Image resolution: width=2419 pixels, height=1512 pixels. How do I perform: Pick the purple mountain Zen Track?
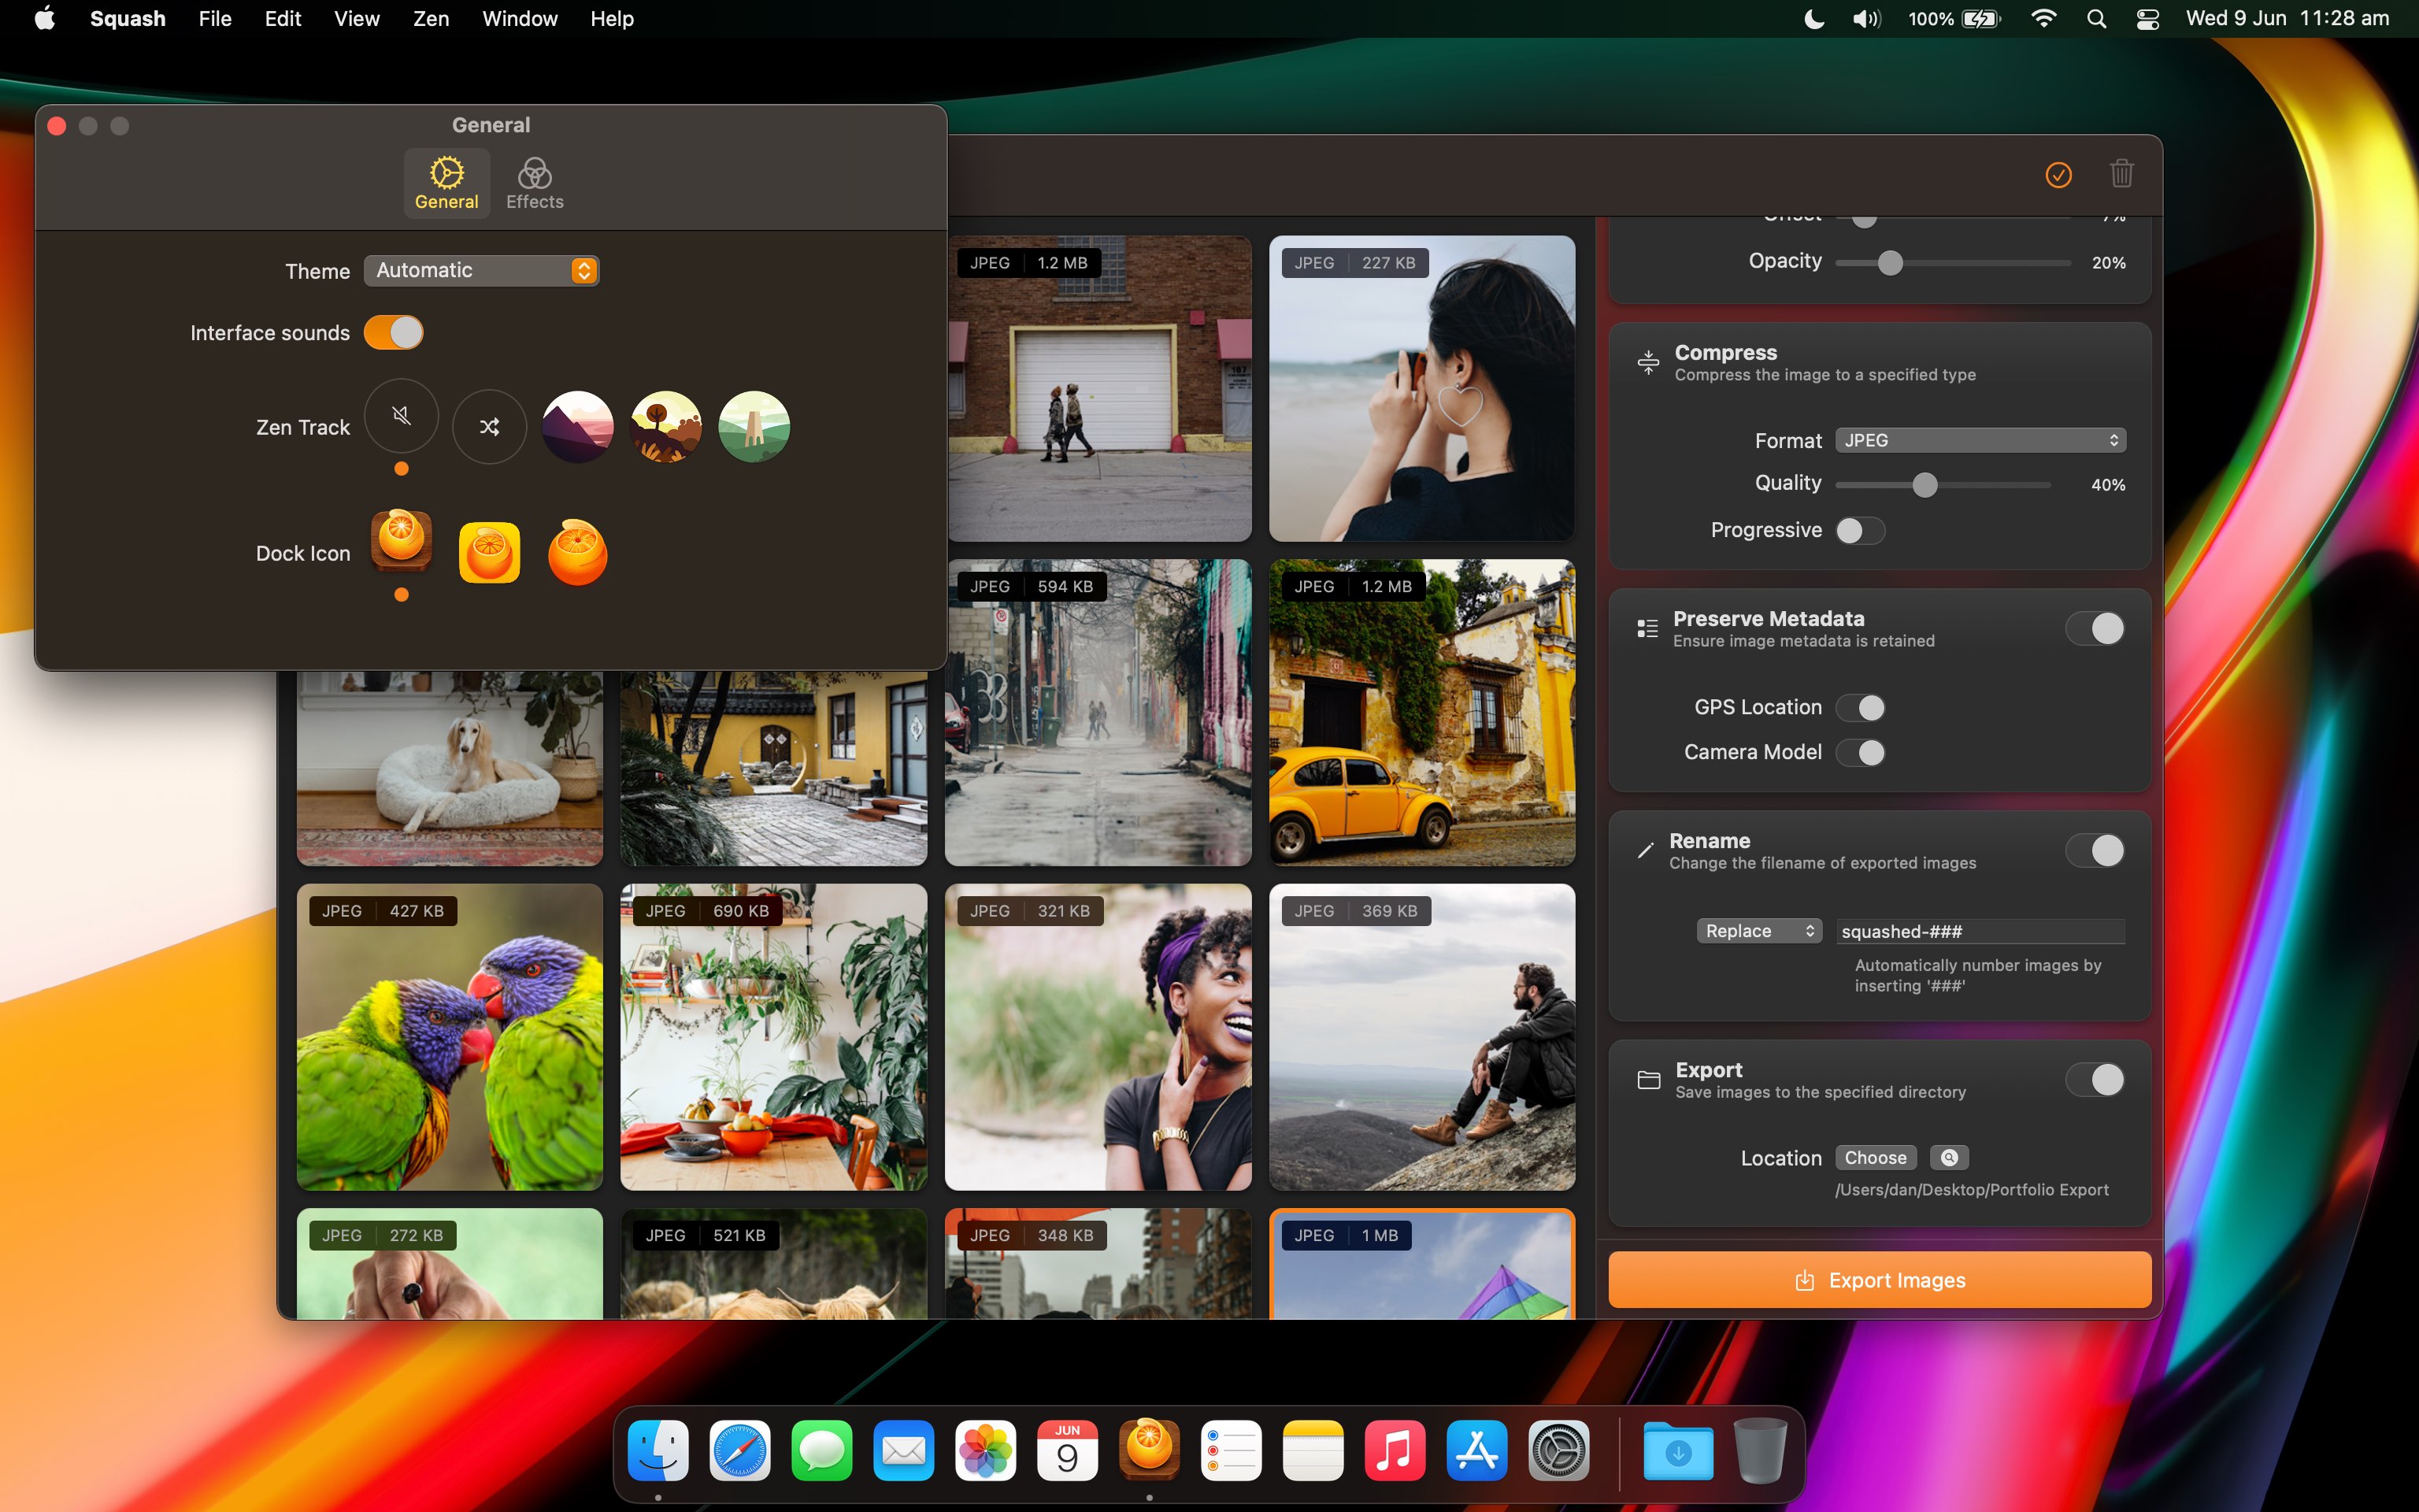578,427
